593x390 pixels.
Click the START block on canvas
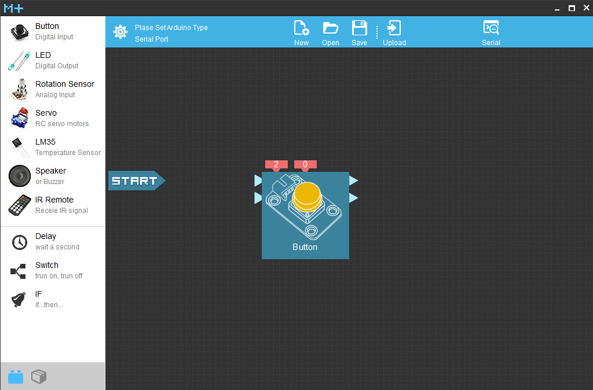(137, 181)
